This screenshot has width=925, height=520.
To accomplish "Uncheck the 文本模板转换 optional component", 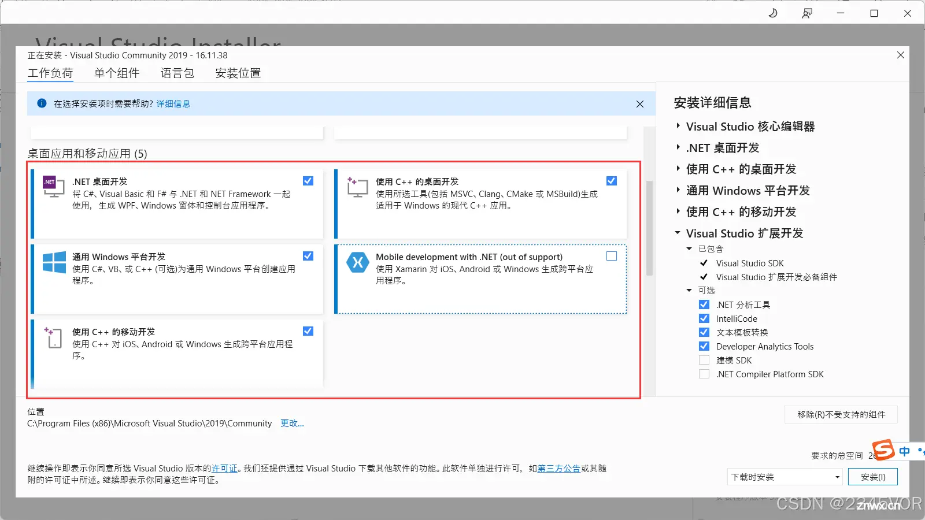I will pos(704,332).
